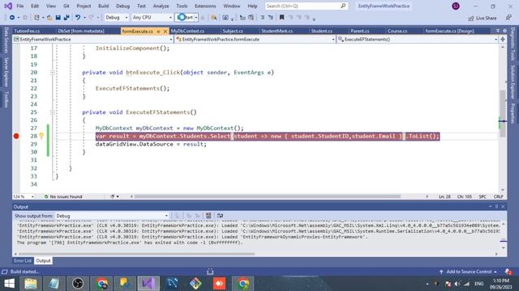The image size is (519, 291).
Task: Click the lightbulb quick actions icon
Action: click(x=41, y=136)
